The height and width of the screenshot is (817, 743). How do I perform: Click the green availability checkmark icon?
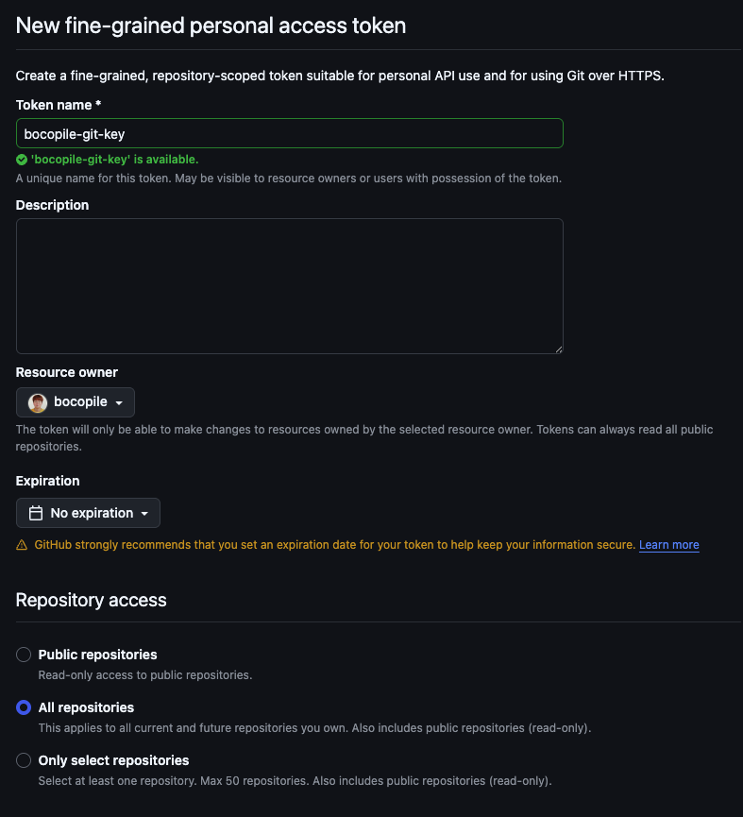[x=22, y=160]
